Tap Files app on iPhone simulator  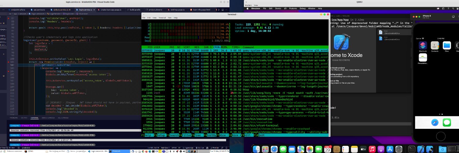[447, 46]
